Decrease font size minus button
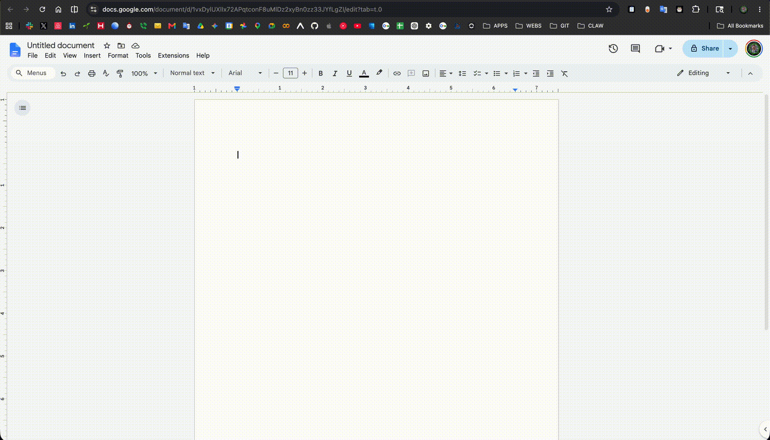770x440 pixels. (276, 73)
